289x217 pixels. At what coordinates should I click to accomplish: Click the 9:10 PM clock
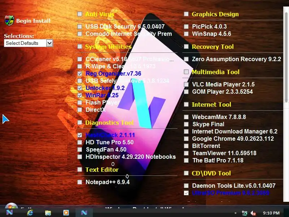[x=271, y=213]
